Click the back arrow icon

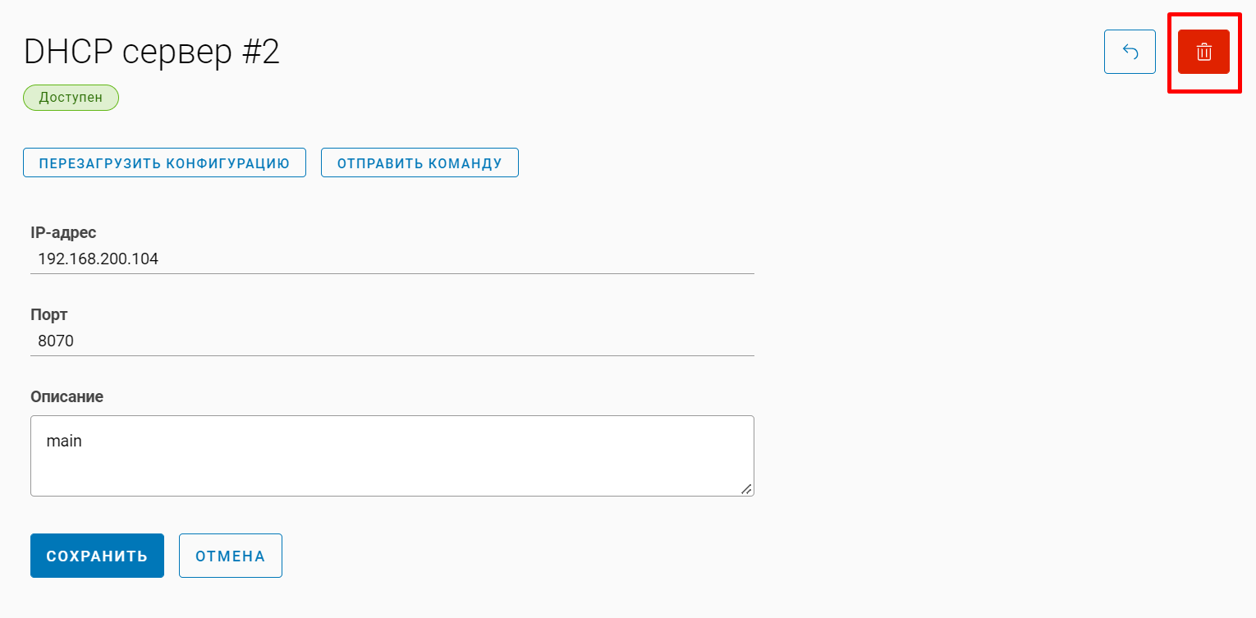1130,52
